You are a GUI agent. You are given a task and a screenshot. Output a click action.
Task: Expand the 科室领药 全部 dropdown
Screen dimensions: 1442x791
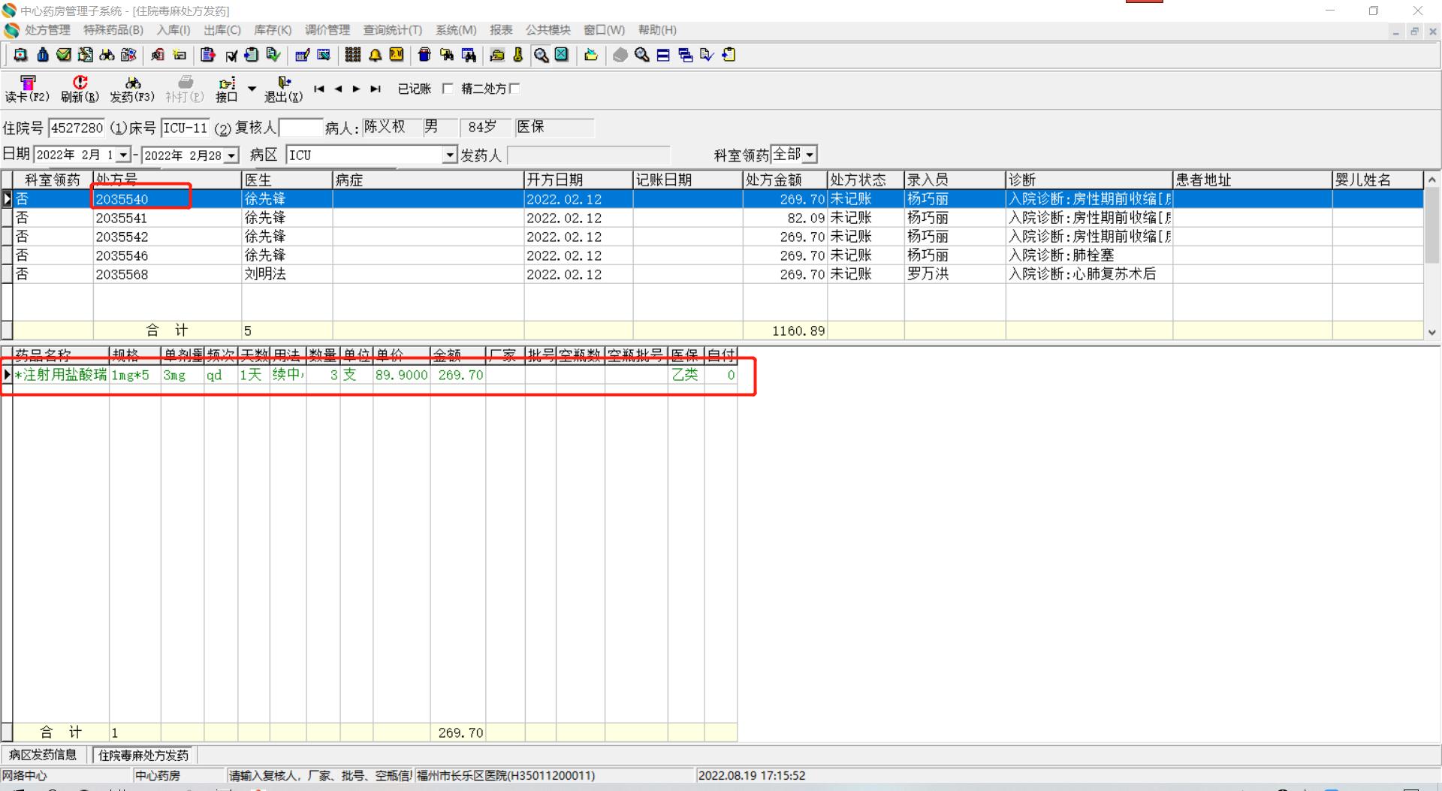pos(810,155)
